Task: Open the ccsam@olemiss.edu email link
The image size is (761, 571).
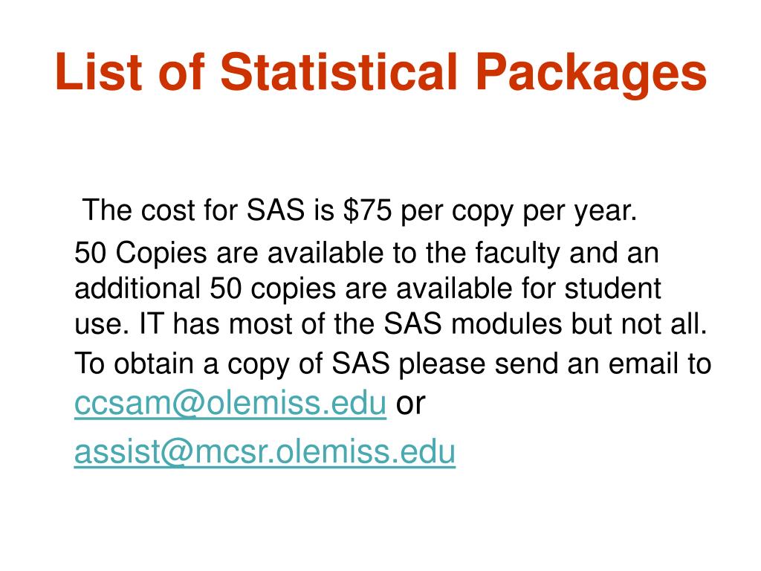Action: point(230,403)
